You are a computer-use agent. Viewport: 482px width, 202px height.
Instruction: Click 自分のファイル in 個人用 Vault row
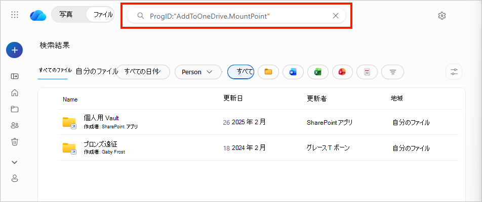(x=411, y=123)
